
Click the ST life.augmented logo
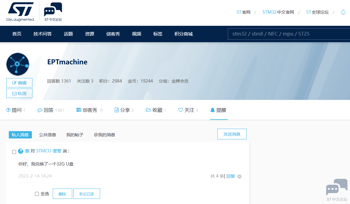coord(20,12)
